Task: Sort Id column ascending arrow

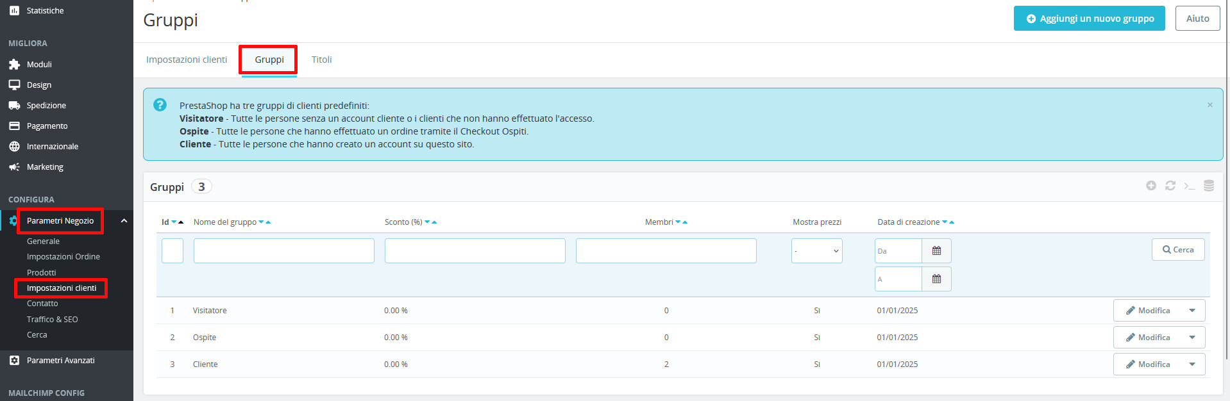Action: (x=181, y=222)
